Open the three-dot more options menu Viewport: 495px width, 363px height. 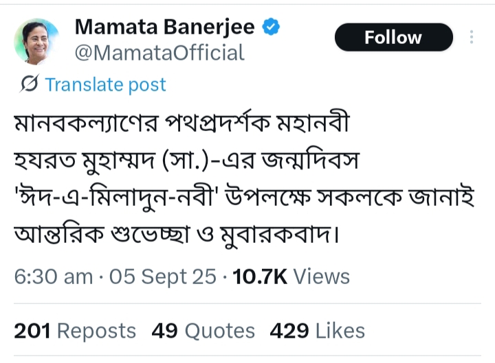(x=472, y=37)
